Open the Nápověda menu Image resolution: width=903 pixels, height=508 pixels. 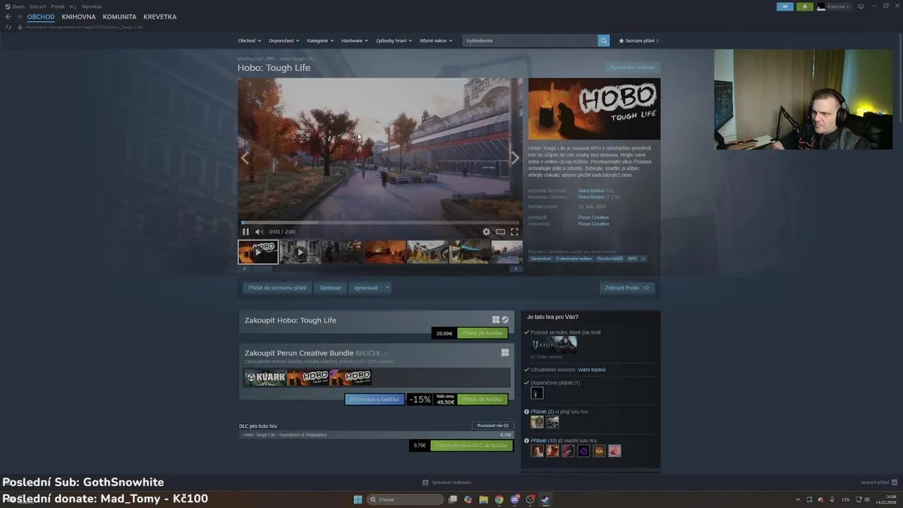click(x=92, y=6)
